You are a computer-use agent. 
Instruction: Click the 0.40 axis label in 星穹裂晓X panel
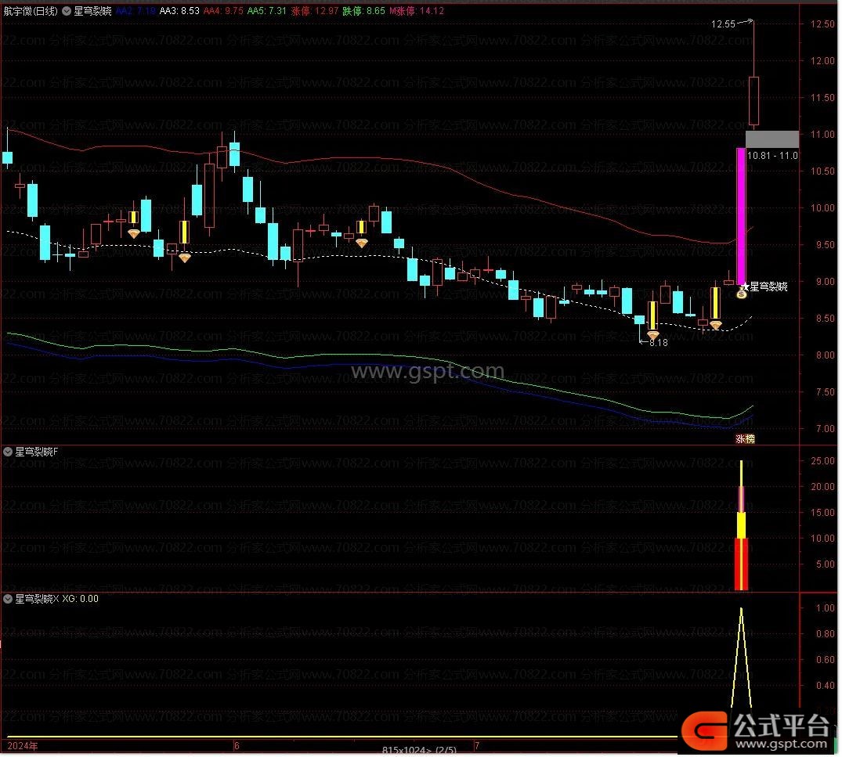click(826, 686)
